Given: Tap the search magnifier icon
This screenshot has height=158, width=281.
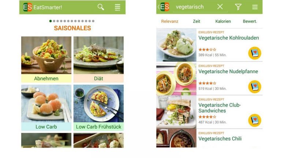Looking at the screenshot, I should tap(101, 7).
